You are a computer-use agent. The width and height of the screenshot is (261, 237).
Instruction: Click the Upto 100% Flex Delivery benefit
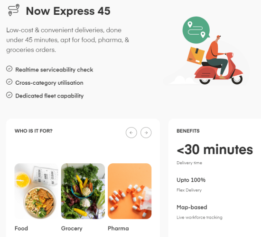(191, 185)
